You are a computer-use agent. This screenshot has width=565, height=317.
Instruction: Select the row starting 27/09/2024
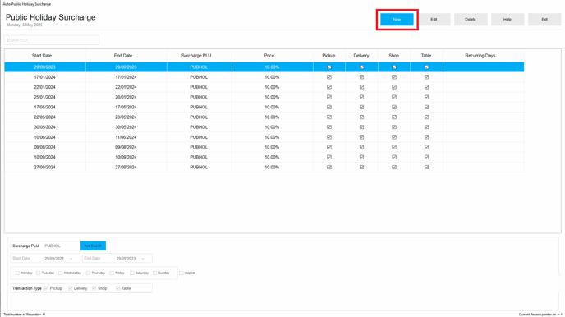(264, 168)
